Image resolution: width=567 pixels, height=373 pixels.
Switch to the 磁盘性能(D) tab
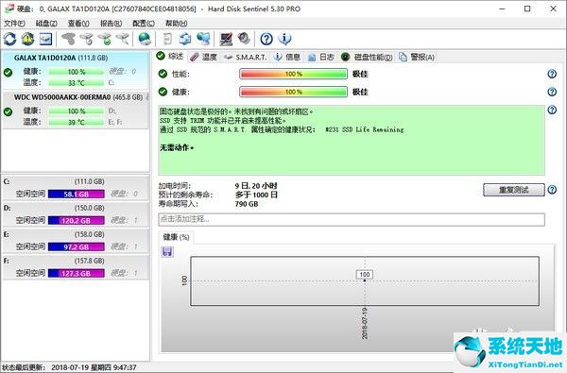[367, 57]
